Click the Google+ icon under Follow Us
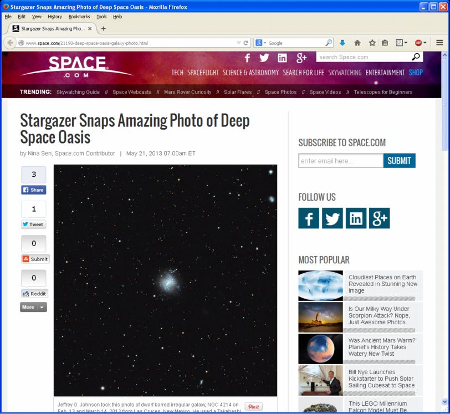This screenshot has height=414, width=450. 379,218
